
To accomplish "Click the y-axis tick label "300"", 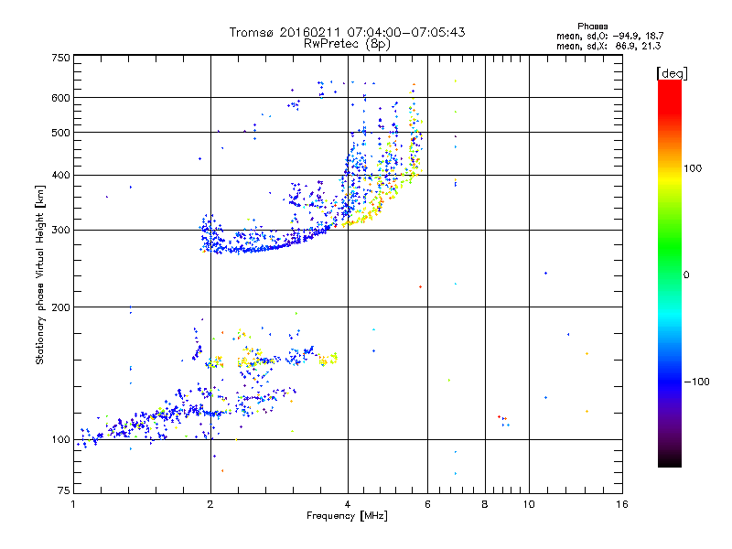I will pyautogui.click(x=61, y=231).
